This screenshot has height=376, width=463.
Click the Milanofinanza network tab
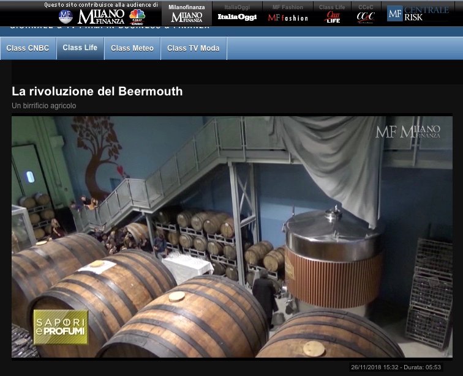pyautogui.click(x=187, y=14)
